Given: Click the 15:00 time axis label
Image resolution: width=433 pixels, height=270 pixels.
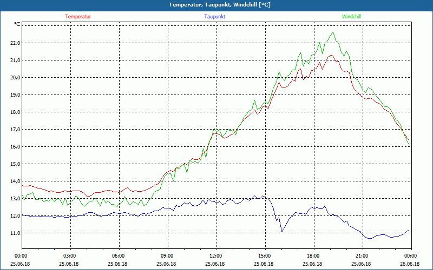Looking at the screenshot, I should 265,256.
